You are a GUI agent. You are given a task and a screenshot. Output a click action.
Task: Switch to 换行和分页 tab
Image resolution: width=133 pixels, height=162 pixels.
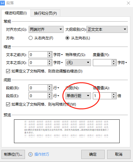45,13
